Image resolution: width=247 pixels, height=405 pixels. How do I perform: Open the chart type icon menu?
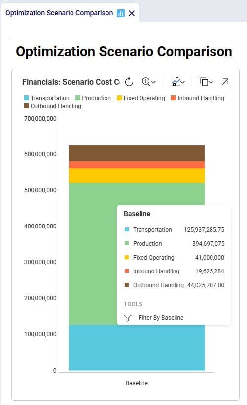tap(176, 82)
